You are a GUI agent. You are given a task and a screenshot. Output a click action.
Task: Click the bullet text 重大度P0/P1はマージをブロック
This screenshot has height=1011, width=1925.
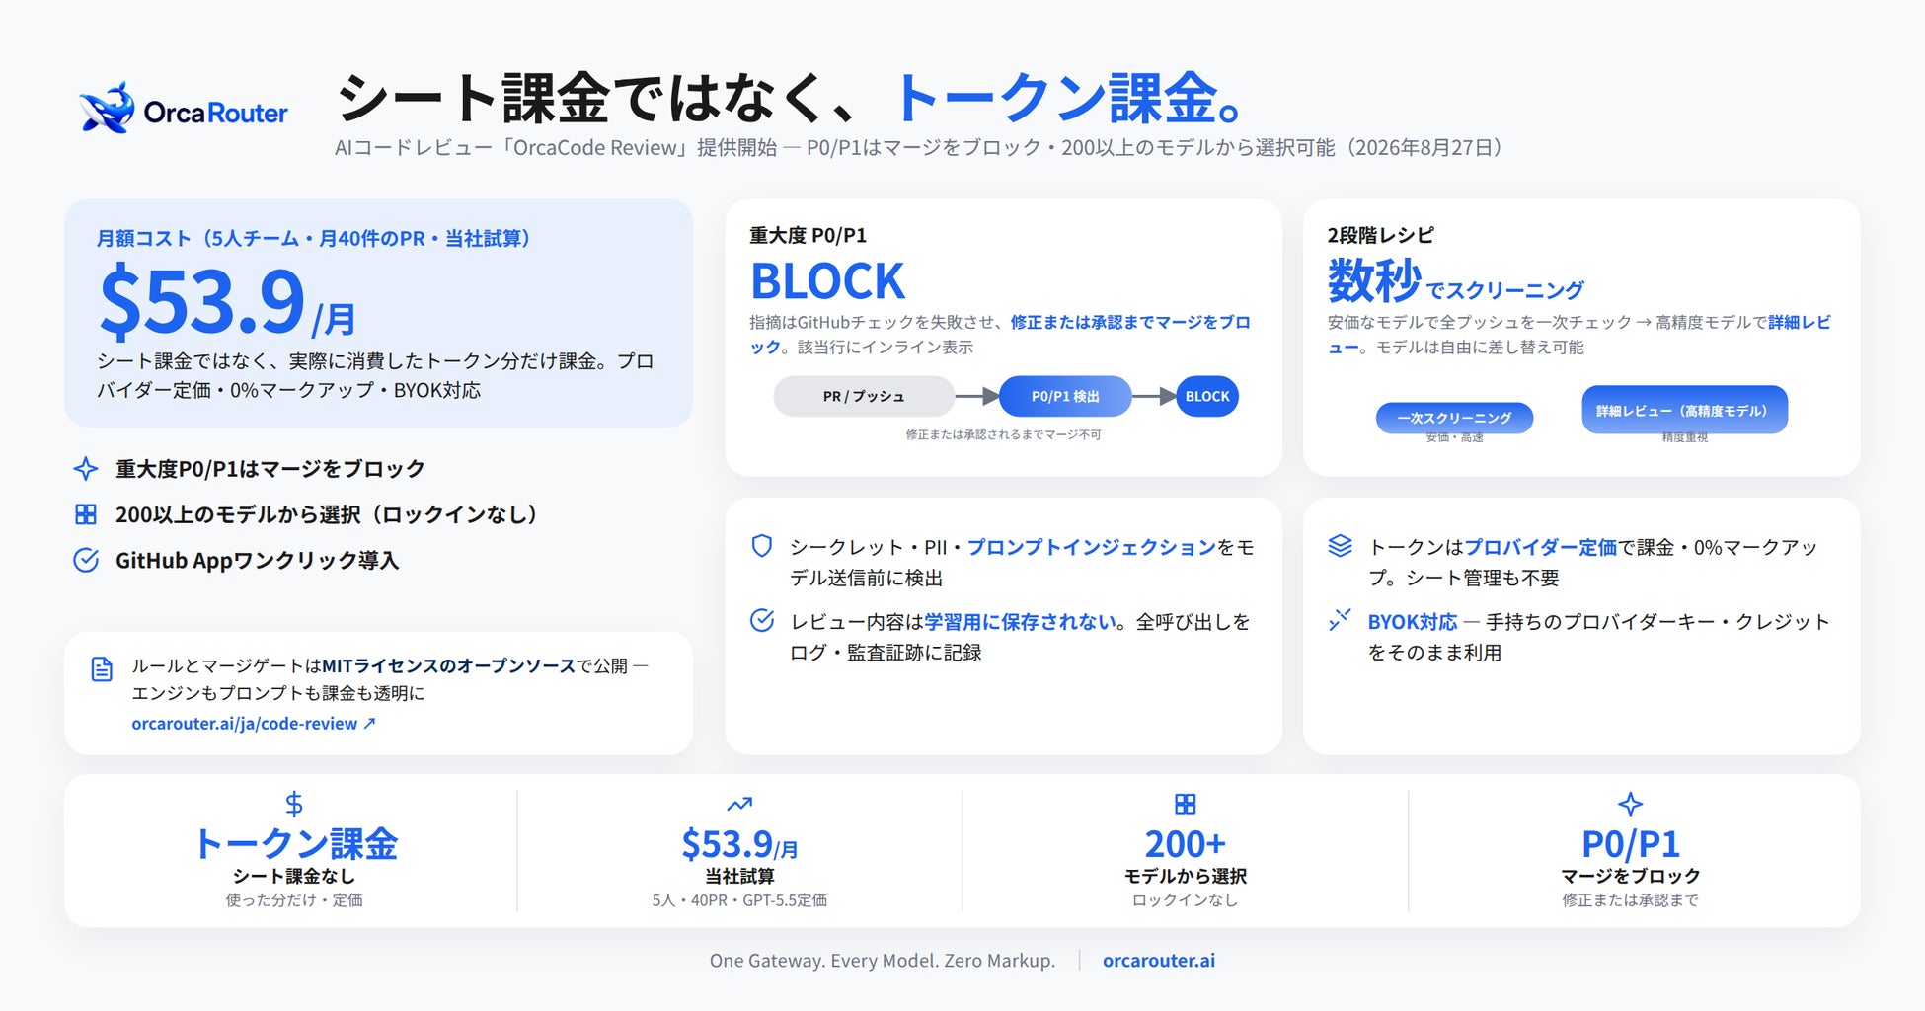pyautogui.click(x=270, y=468)
